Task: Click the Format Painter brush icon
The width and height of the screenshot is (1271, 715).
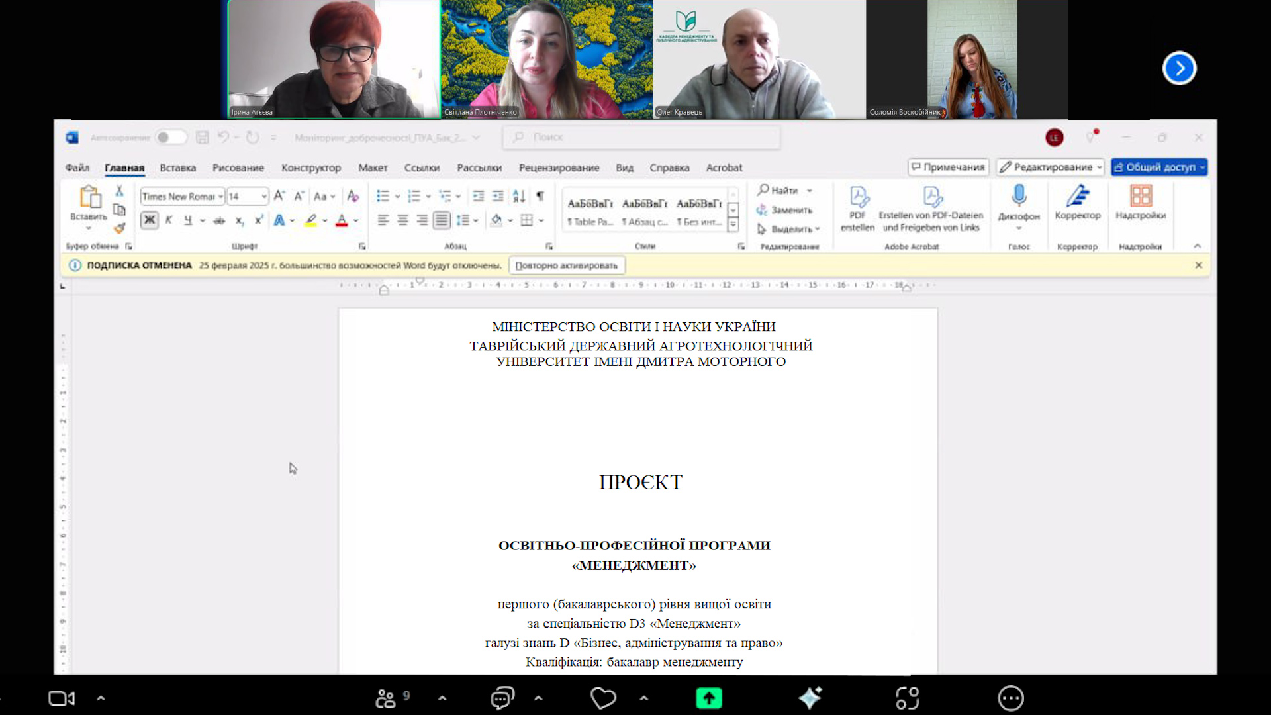Action: pyautogui.click(x=119, y=228)
